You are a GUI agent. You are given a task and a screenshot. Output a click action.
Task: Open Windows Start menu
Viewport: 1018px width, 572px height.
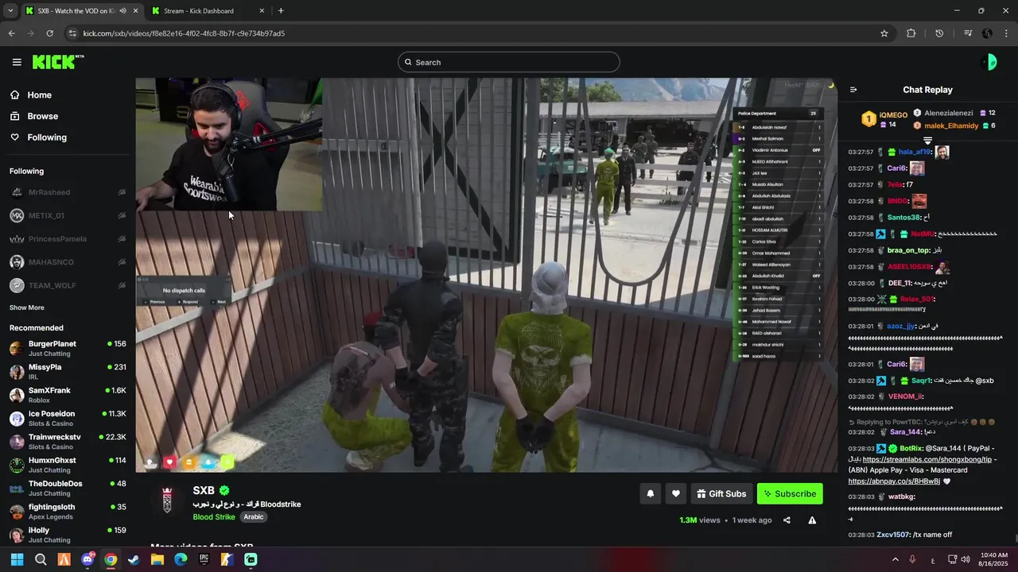[x=17, y=559]
